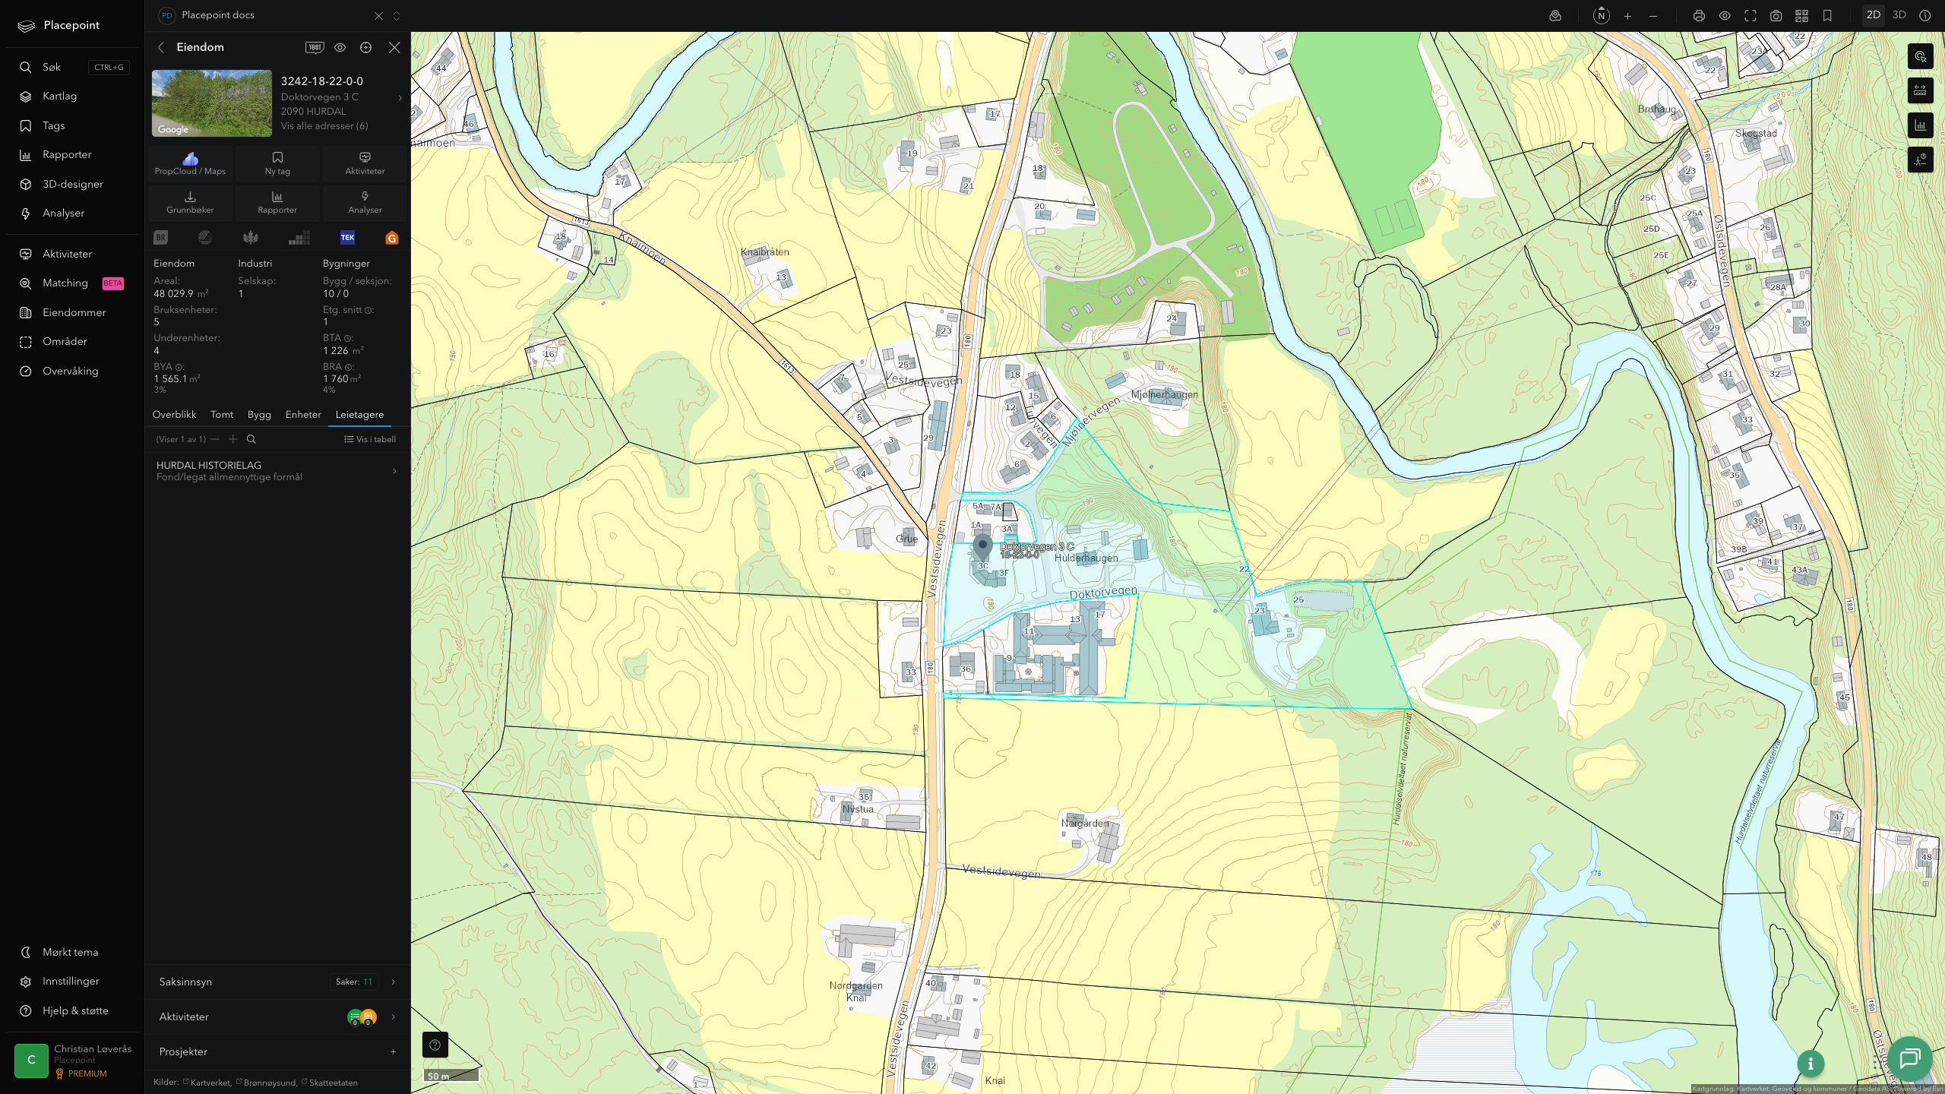Click Vis i tabell
Image resolution: width=1945 pixels, height=1094 pixels.
coord(370,439)
